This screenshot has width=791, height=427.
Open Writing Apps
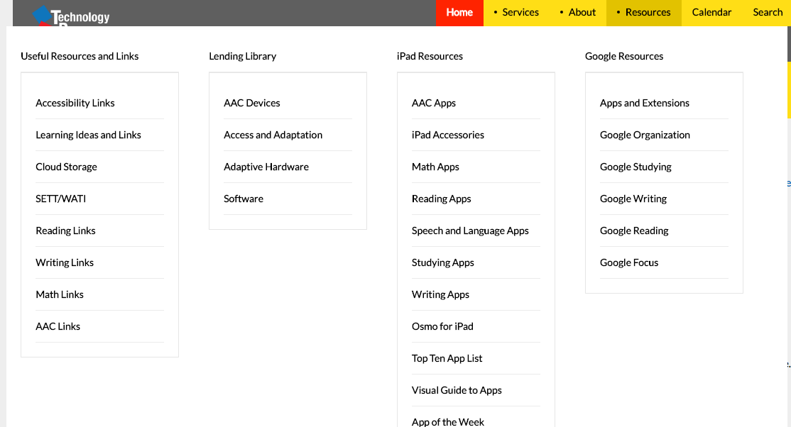(440, 294)
